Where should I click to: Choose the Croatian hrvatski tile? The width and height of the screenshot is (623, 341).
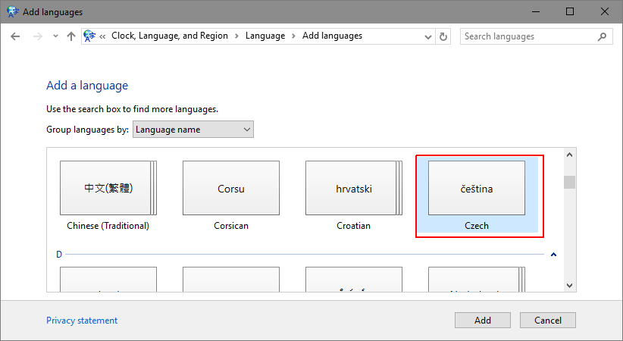[x=354, y=196]
